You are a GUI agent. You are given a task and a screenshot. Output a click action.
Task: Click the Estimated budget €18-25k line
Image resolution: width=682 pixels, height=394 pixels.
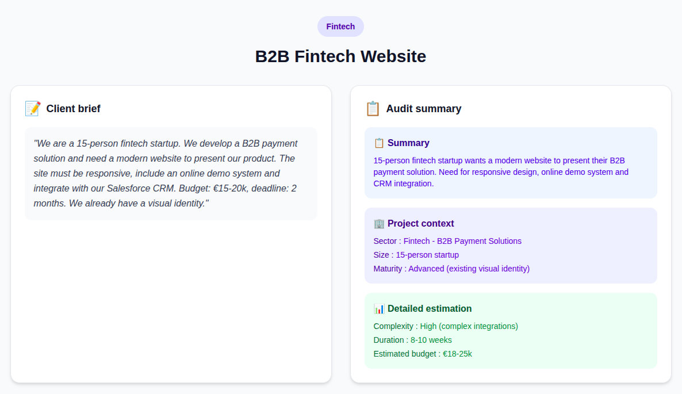423,354
